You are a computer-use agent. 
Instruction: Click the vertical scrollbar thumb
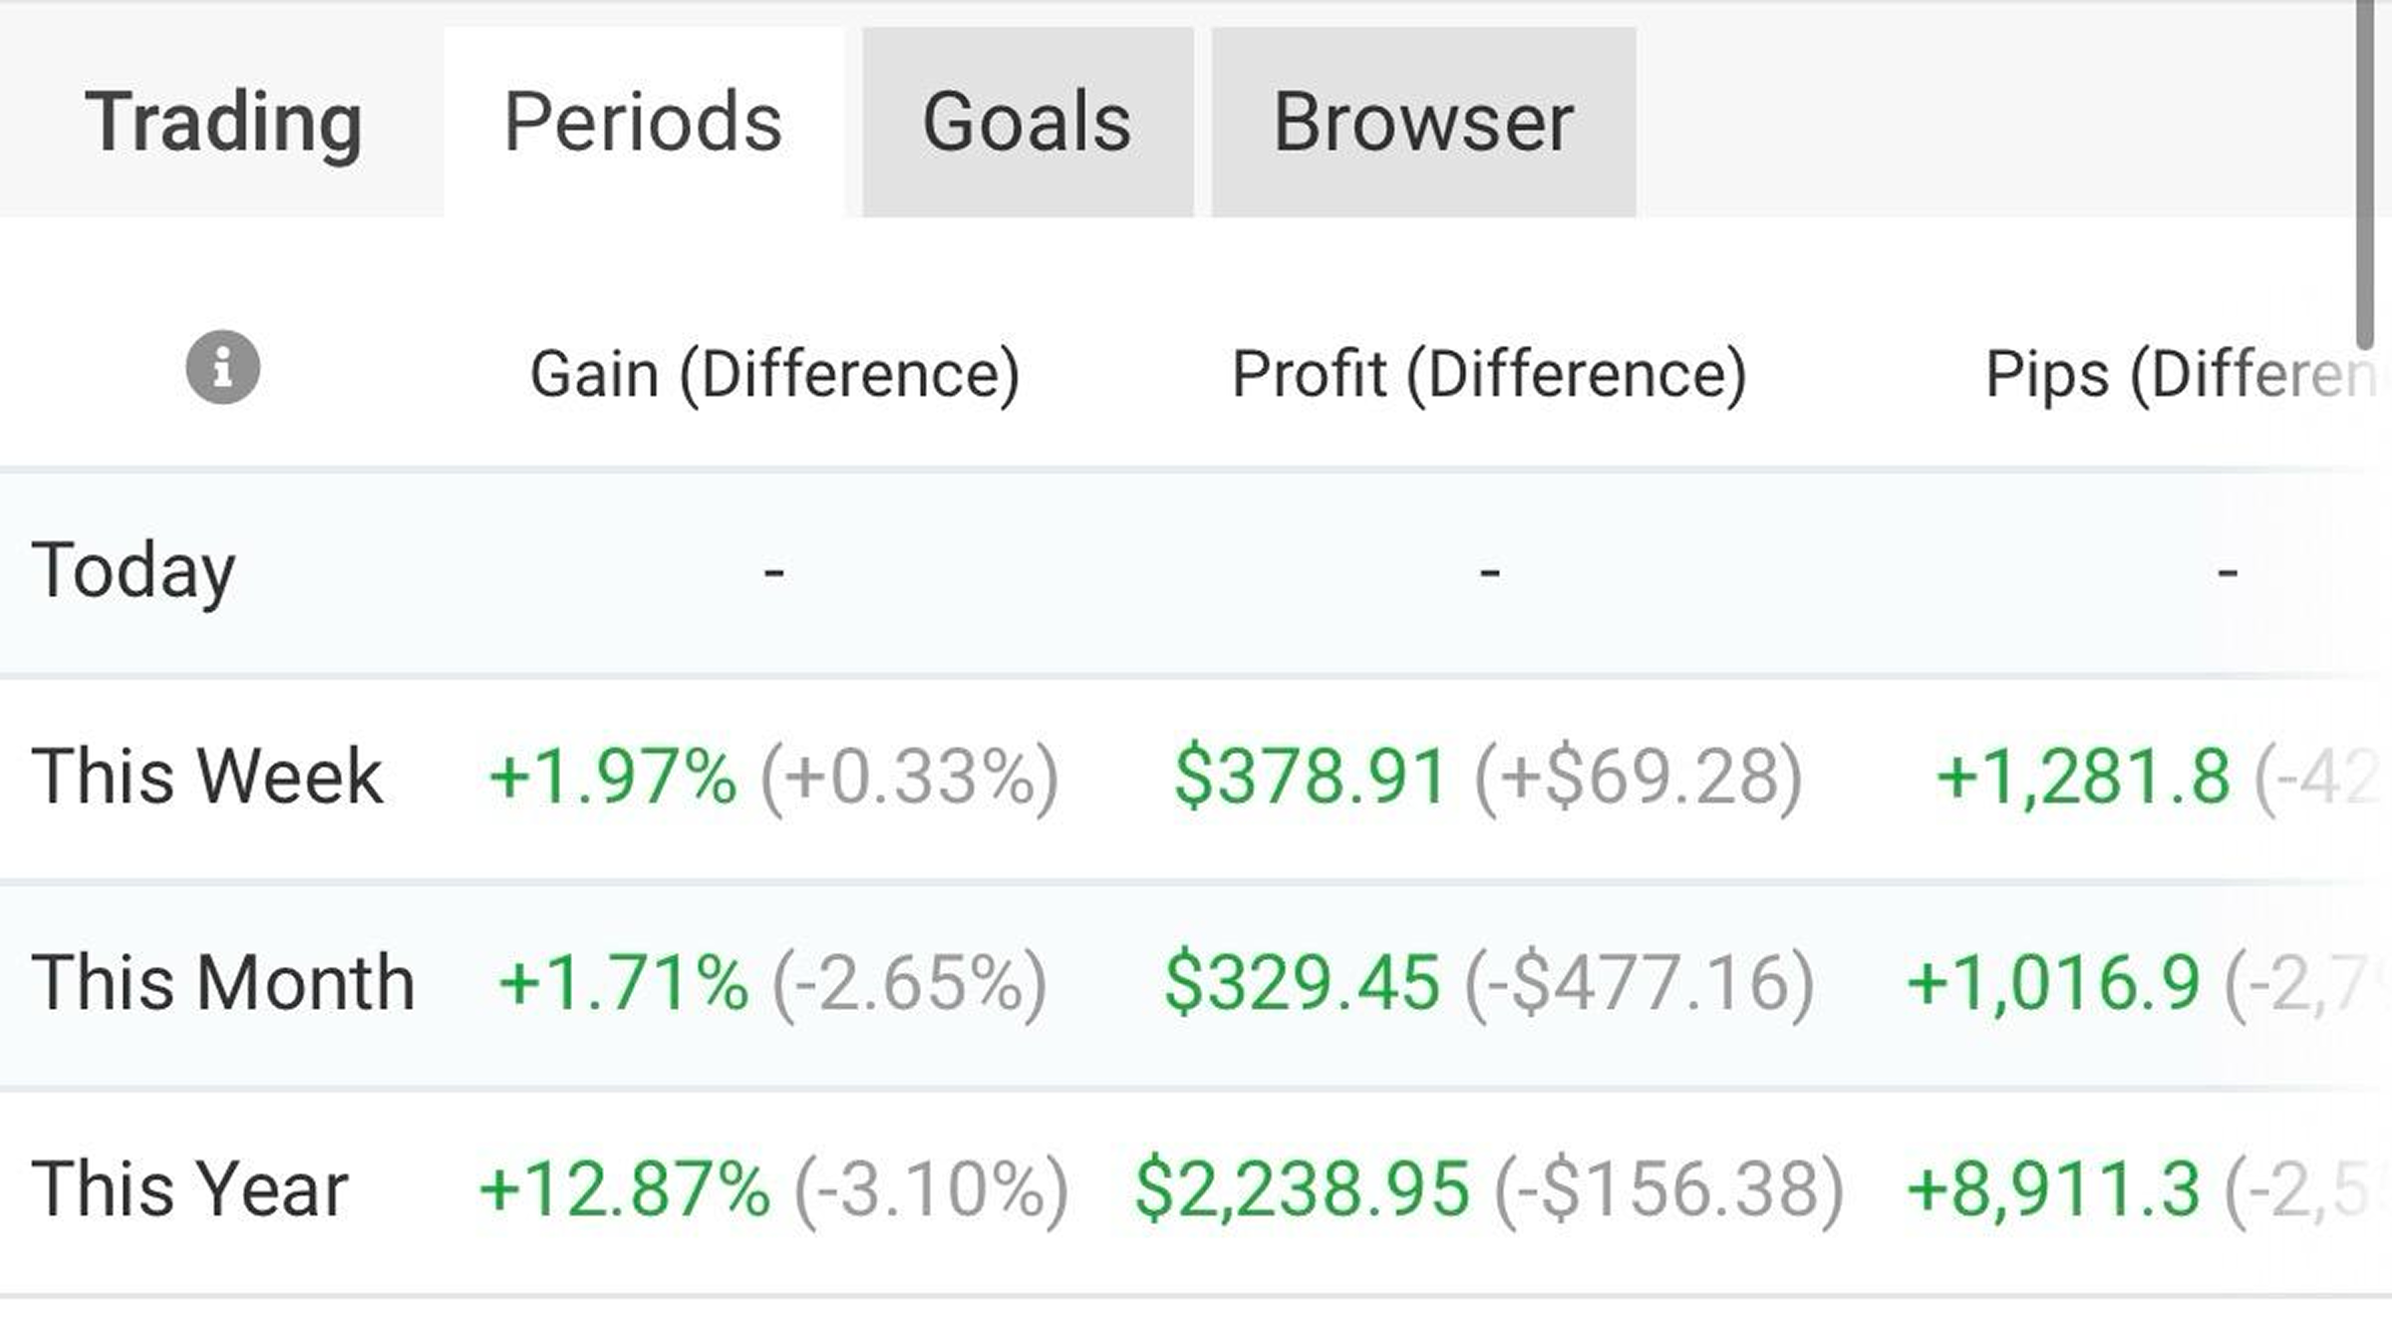coord(2365,174)
